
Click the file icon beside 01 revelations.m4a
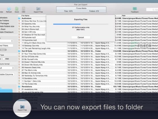[x=19, y=89]
